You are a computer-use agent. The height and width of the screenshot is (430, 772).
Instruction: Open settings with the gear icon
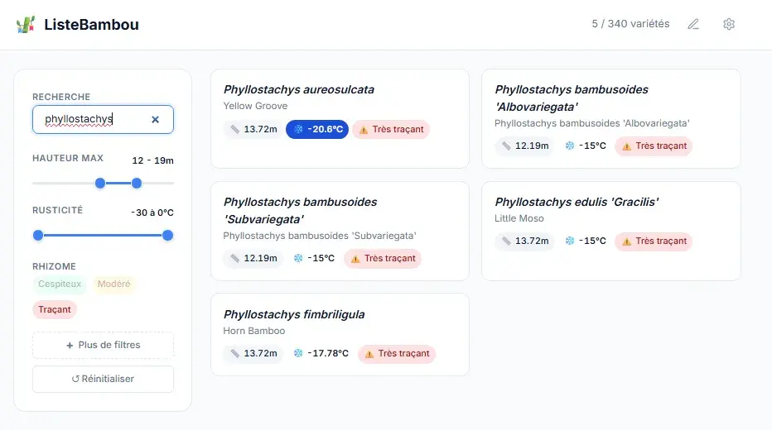(729, 24)
